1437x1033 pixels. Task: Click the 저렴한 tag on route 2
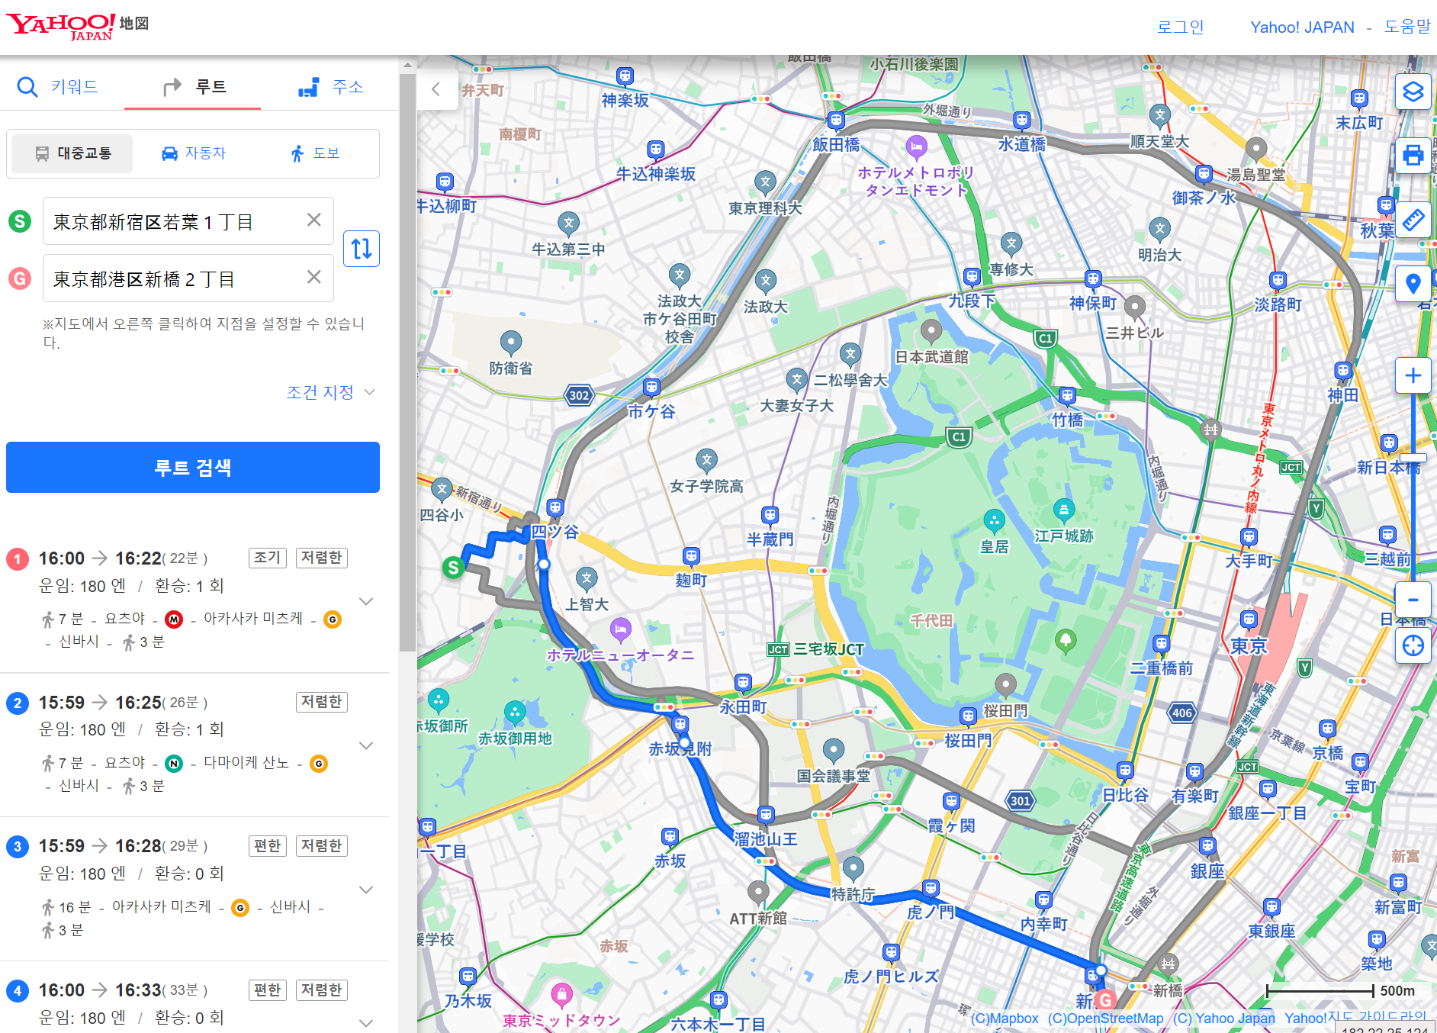321,702
